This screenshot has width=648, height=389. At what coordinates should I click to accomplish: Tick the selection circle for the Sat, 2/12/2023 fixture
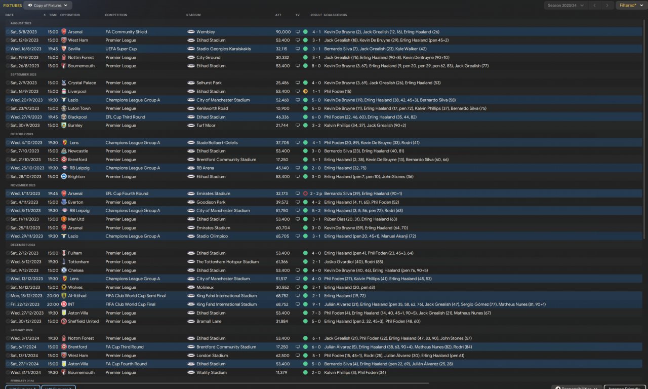(8, 253)
